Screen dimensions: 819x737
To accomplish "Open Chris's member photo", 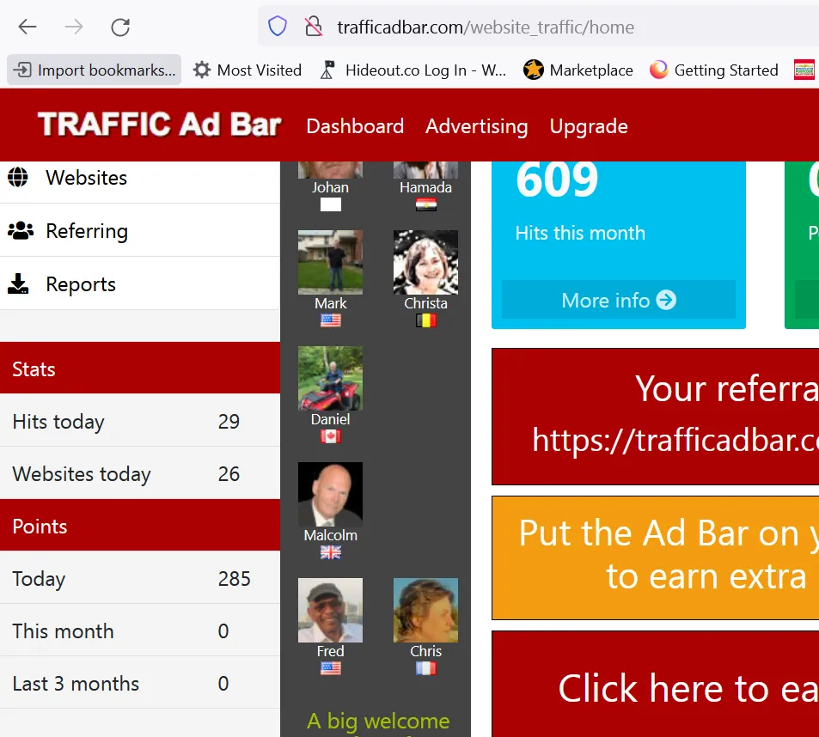I will [425, 610].
